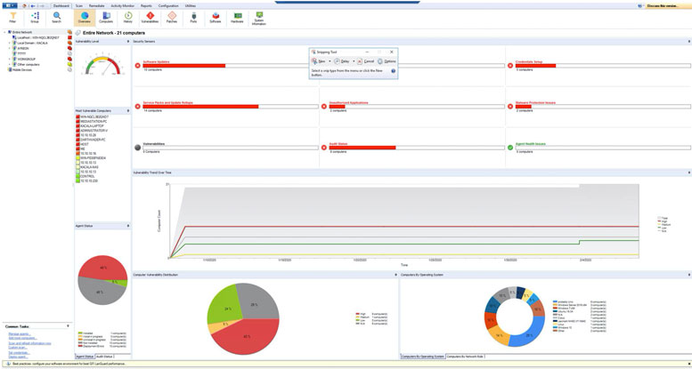Open the Patches view icon
The image size is (692, 369).
pyautogui.click(x=172, y=17)
